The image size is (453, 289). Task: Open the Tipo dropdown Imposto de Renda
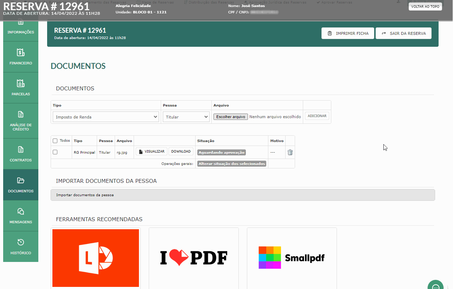click(106, 117)
